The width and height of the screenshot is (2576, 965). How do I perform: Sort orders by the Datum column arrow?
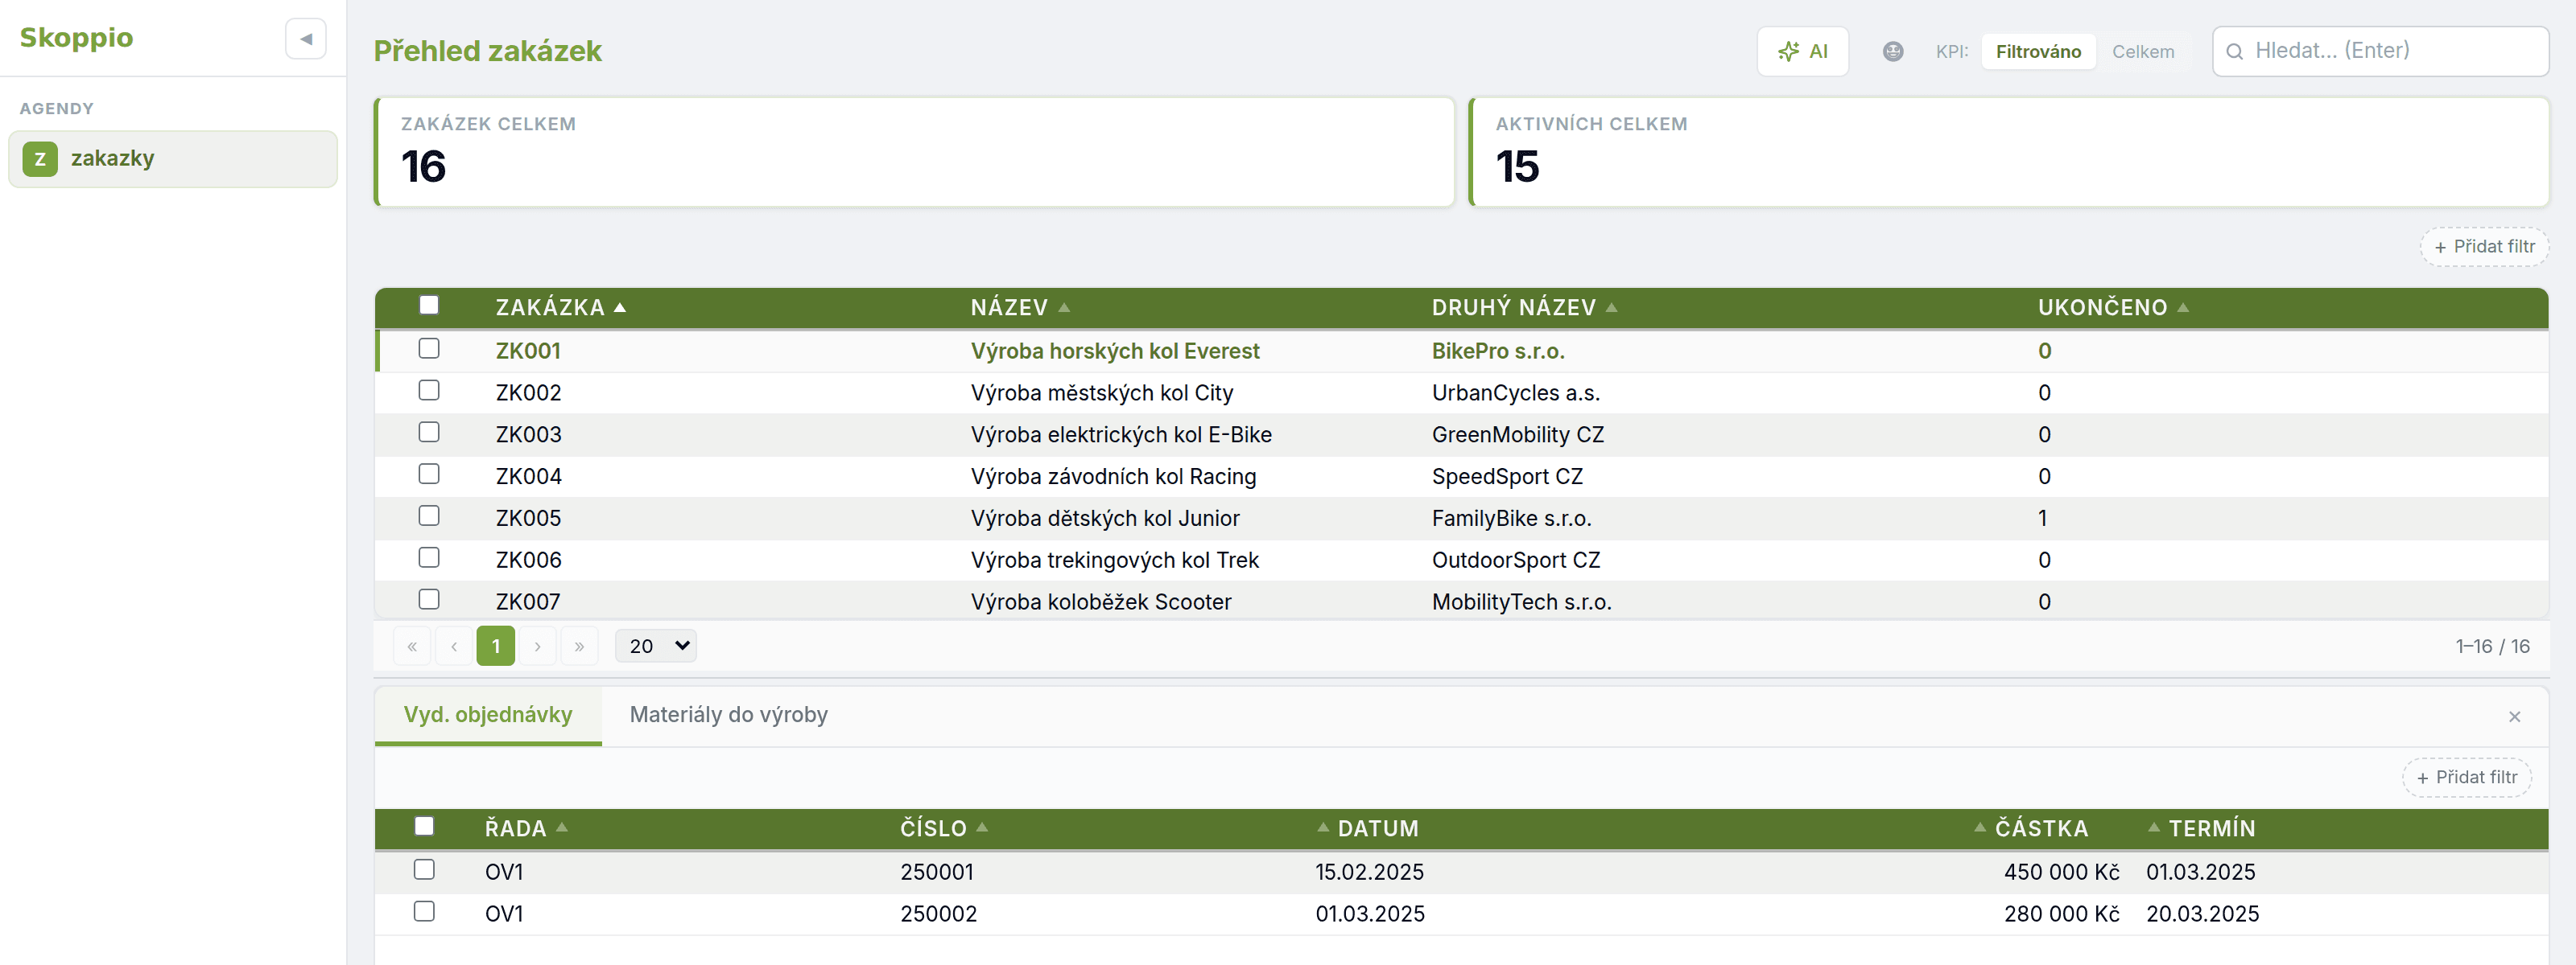click(x=1323, y=827)
